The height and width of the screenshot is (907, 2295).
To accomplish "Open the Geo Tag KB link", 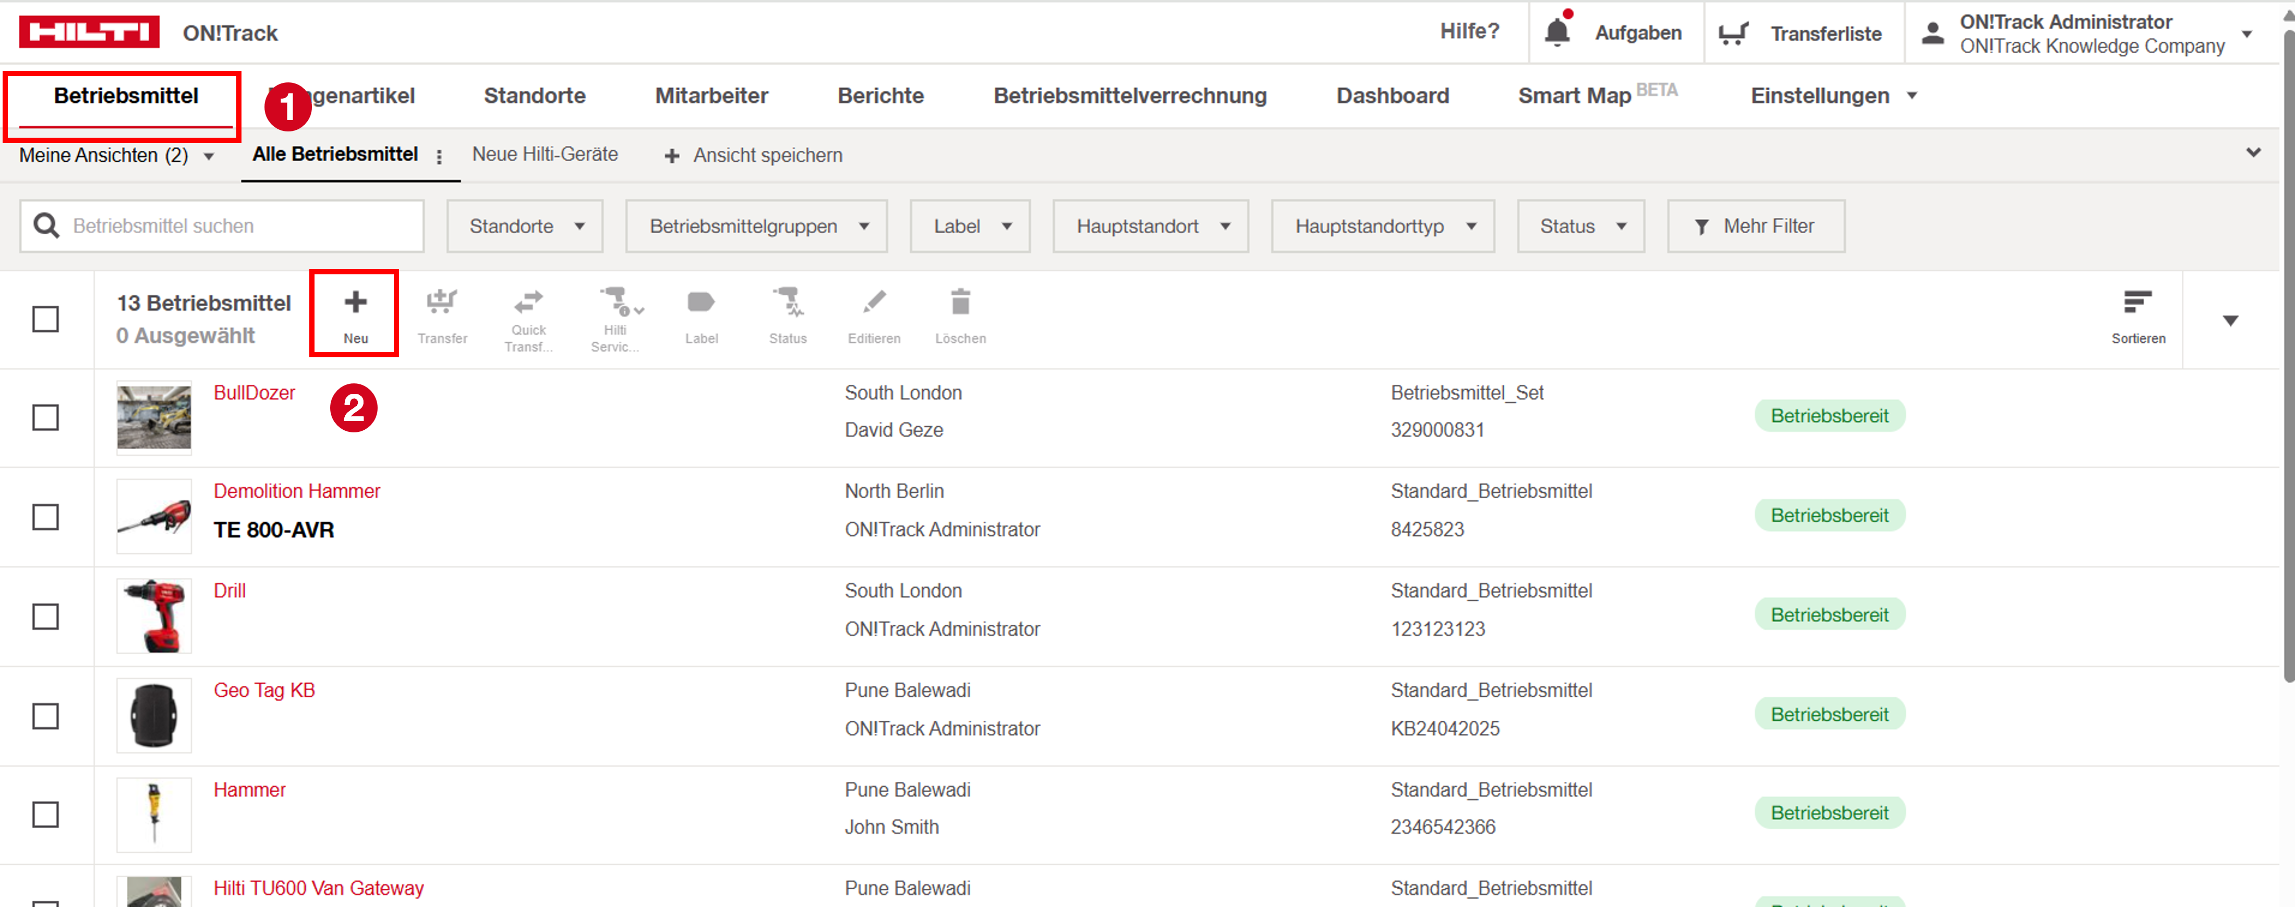I will (264, 690).
